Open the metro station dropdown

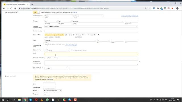[x=58, y=50]
